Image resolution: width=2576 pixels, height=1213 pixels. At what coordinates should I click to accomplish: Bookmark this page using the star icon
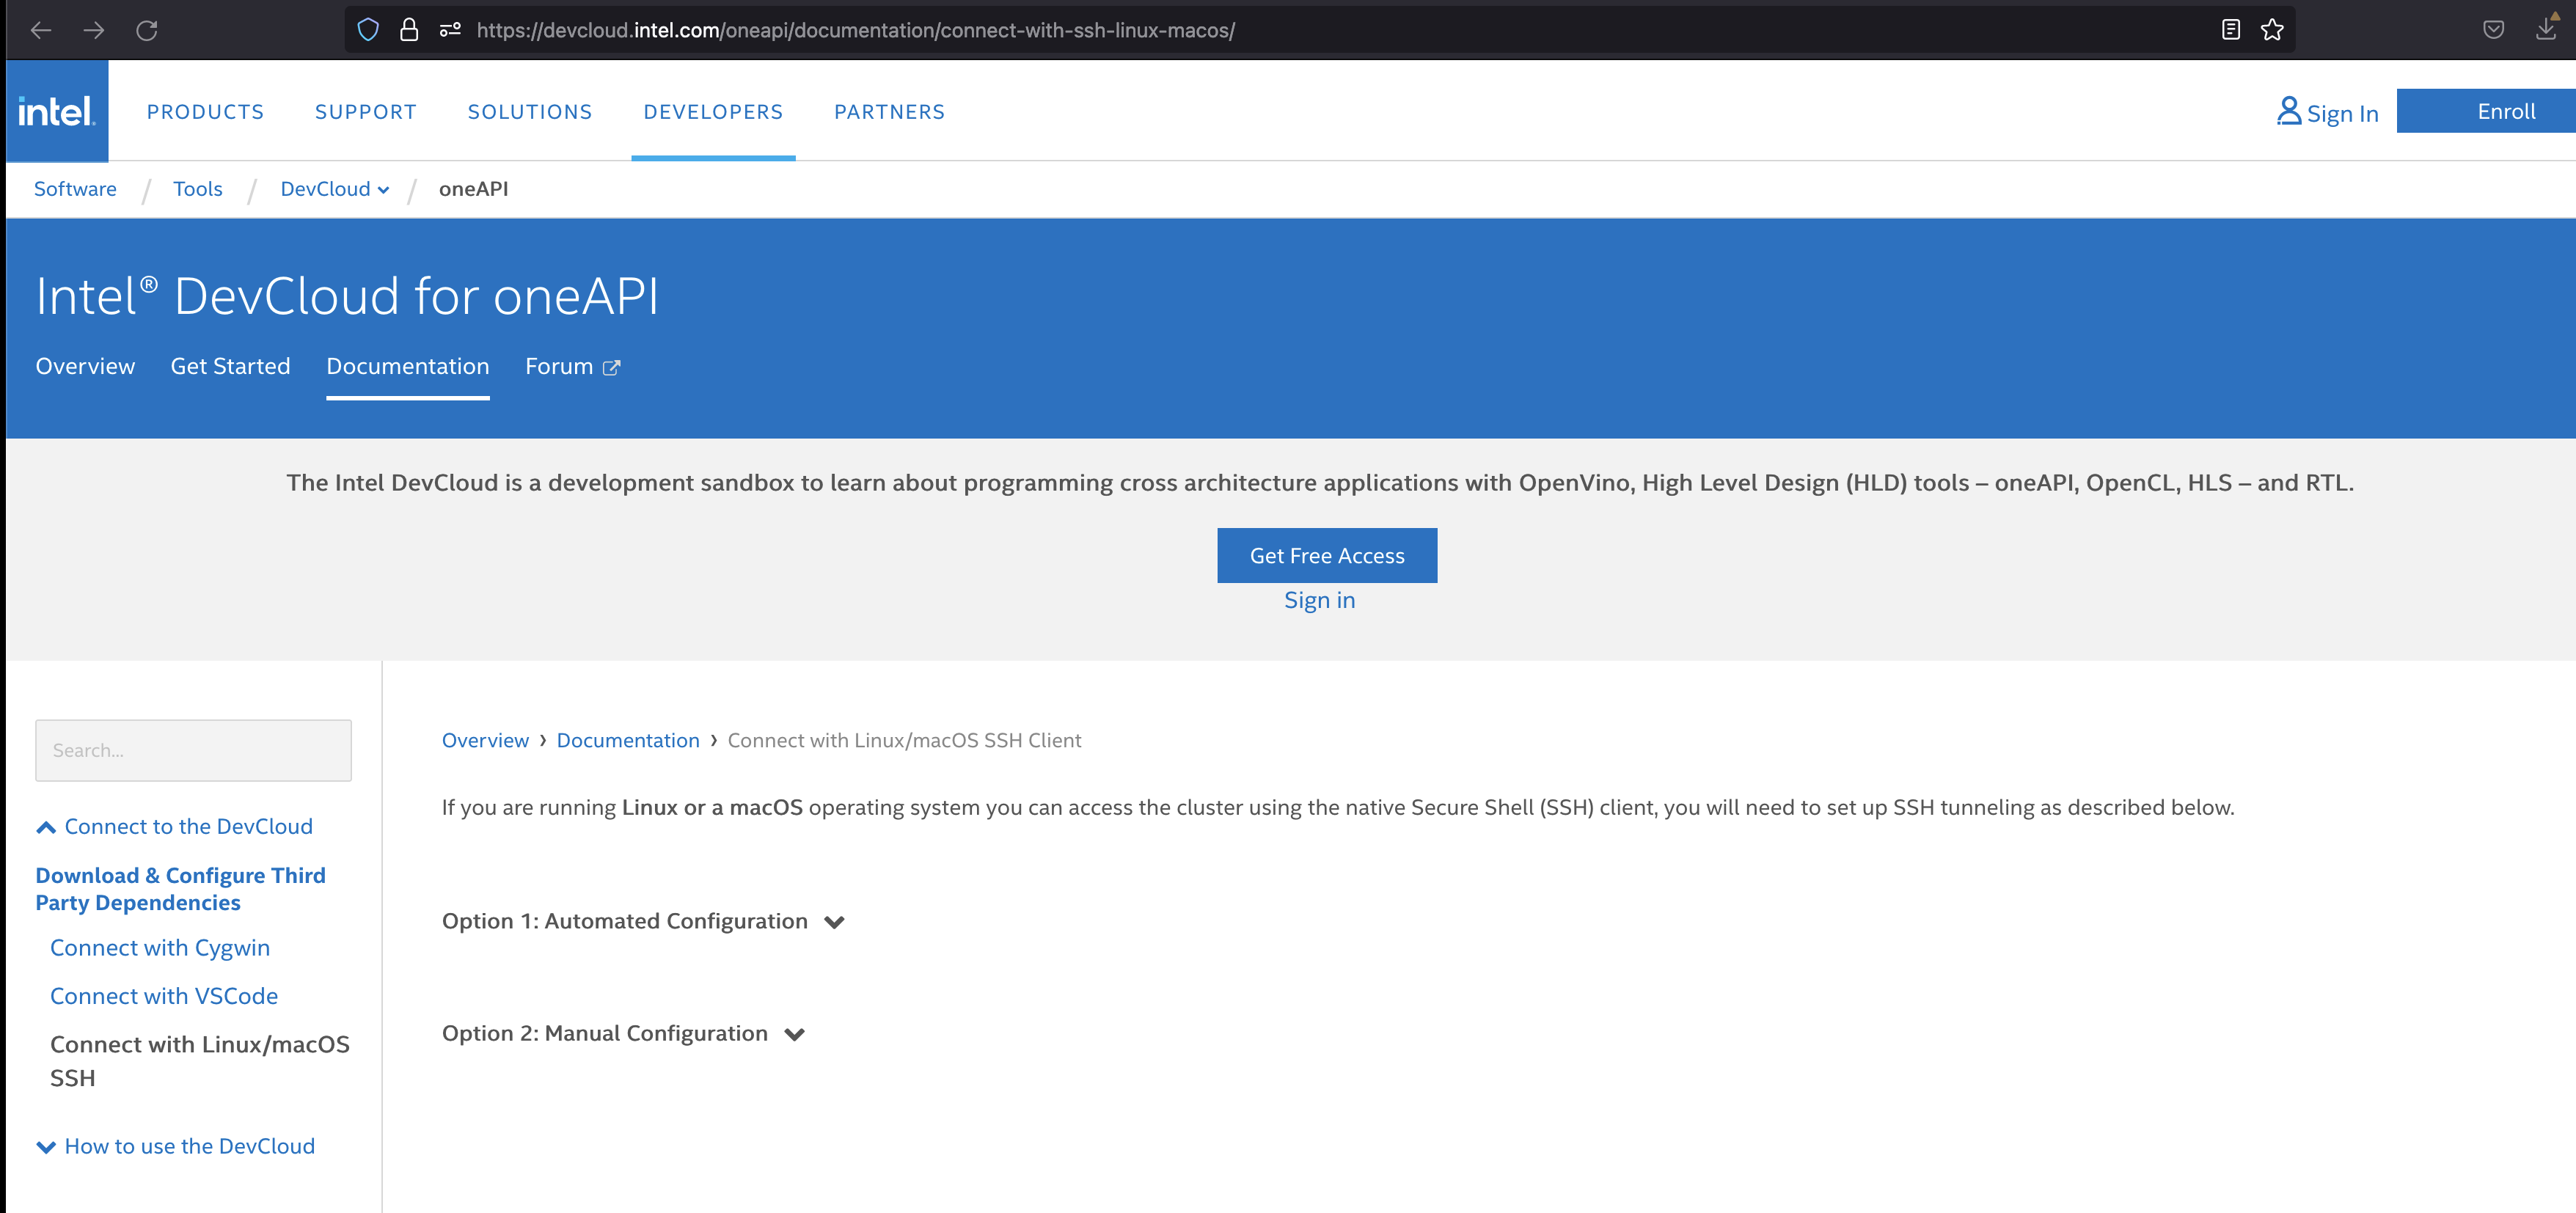tap(2272, 30)
